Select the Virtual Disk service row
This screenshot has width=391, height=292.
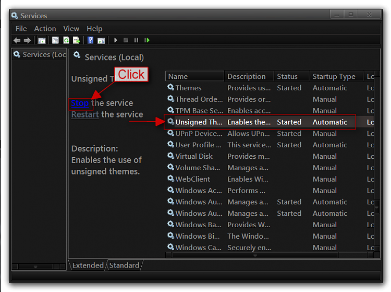click(x=270, y=156)
